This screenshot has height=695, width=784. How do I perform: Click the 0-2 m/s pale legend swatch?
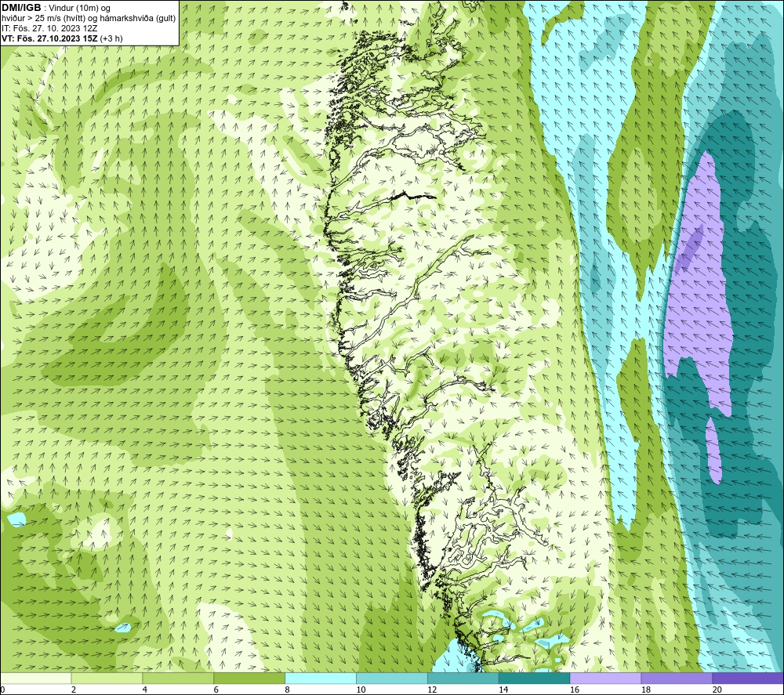pos(36,679)
